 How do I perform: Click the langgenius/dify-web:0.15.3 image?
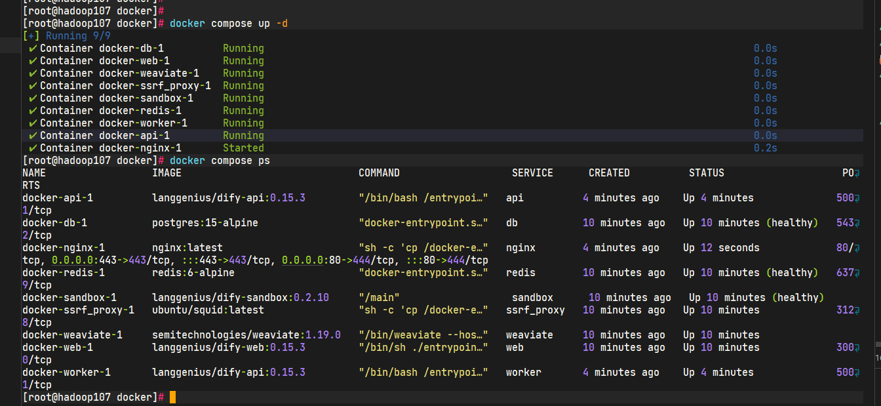pyautogui.click(x=229, y=348)
